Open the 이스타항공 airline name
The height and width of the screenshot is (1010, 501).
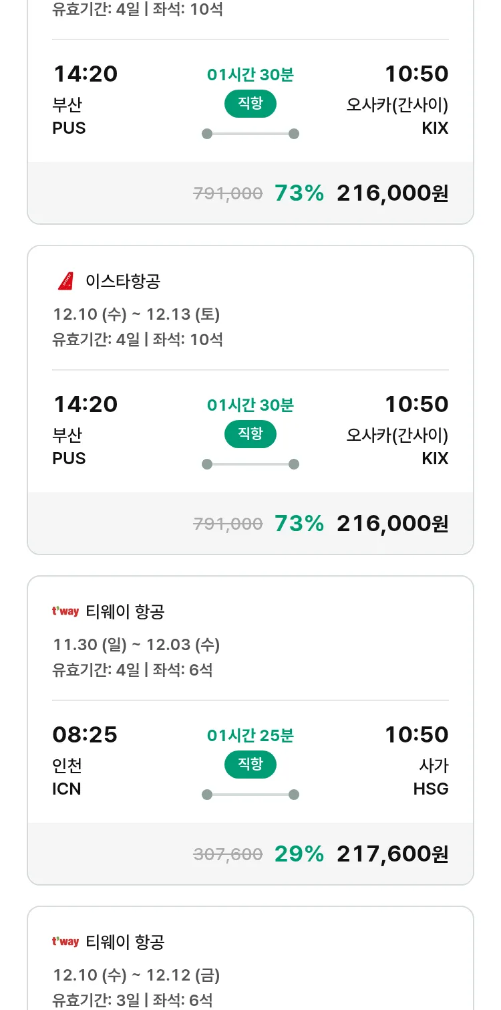pyautogui.click(x=123, y=282)
